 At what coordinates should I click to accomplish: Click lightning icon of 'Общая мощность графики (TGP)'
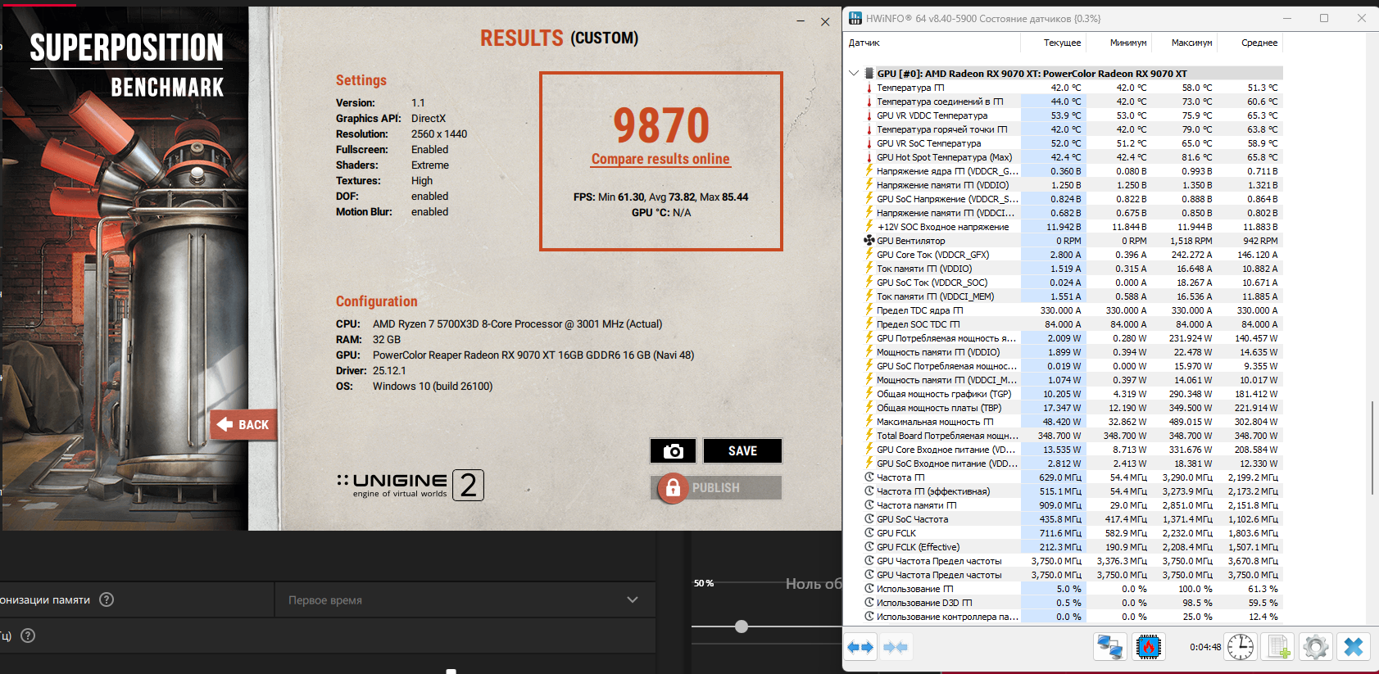869,394
